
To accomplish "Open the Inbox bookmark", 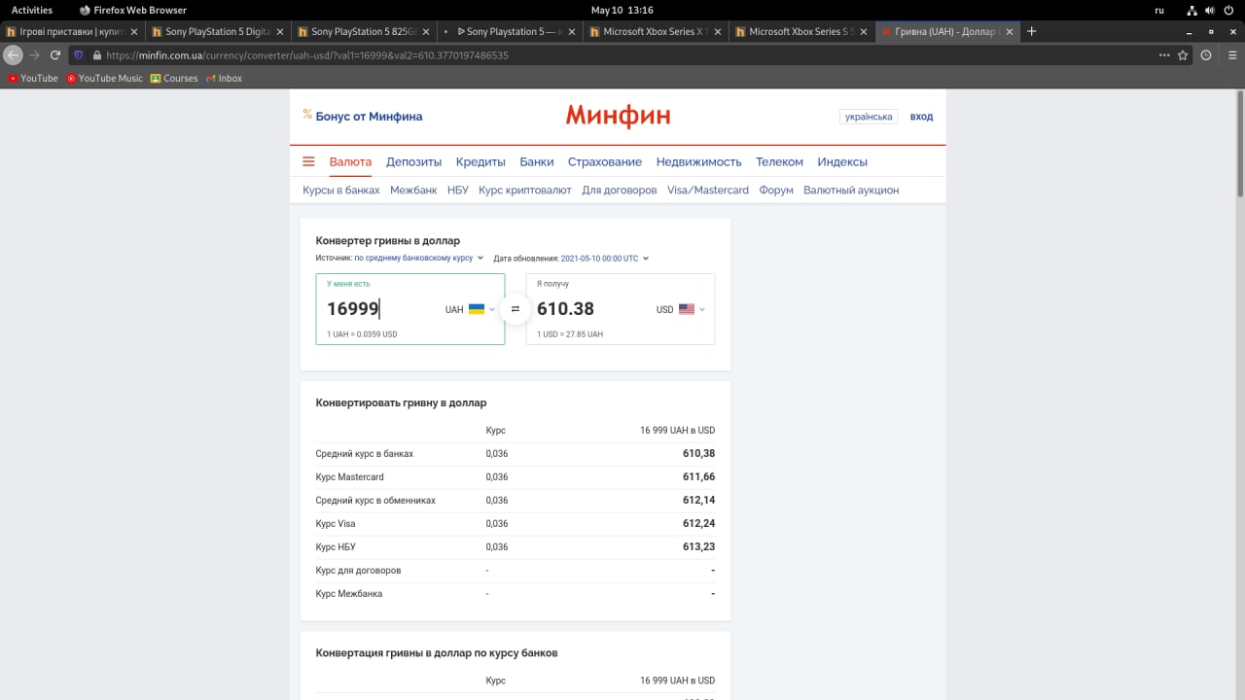I will (x=224, y=78).
